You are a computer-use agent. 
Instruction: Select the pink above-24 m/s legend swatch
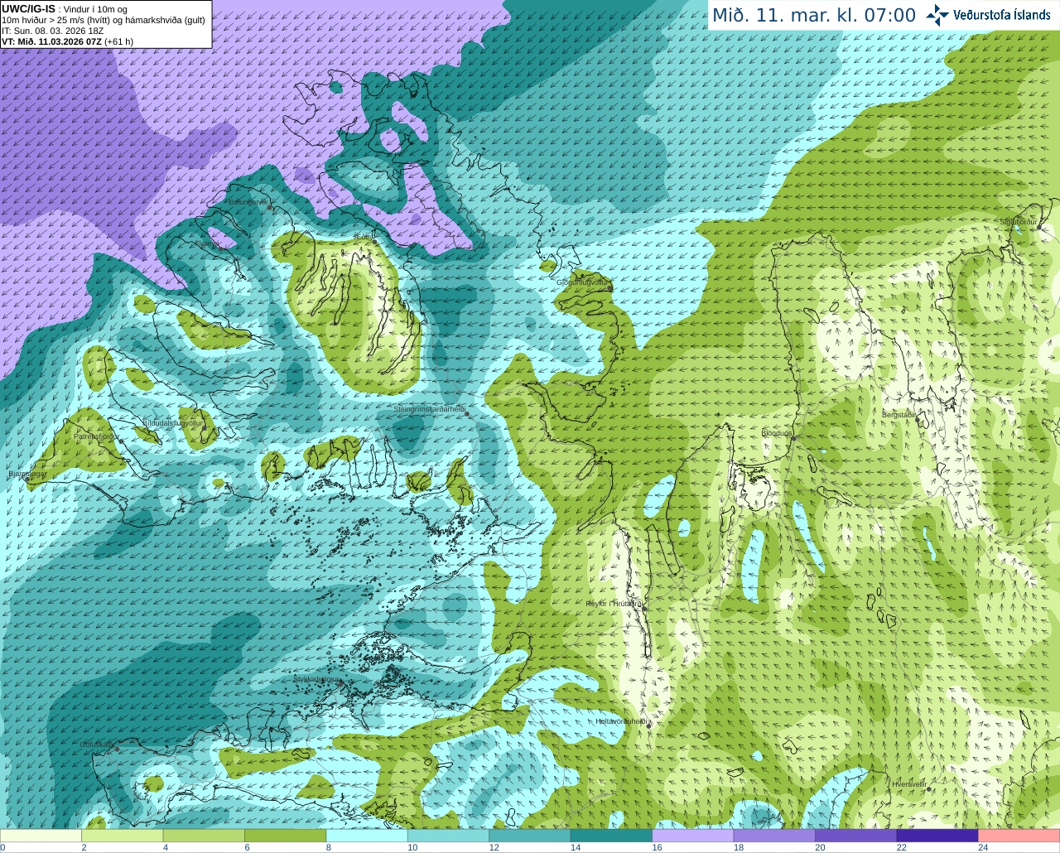point(1019,835)
